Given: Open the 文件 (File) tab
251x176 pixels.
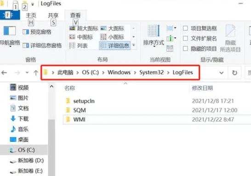Looking at the screenshot, I should pyautogui.click(x=10, y=15).
